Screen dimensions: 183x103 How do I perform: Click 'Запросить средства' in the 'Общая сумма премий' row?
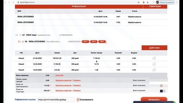point(63,80)
